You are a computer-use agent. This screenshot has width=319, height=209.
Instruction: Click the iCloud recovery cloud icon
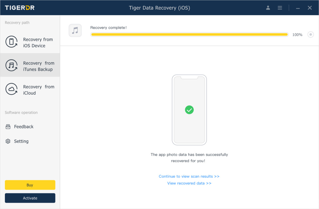[x=12, y=89]
